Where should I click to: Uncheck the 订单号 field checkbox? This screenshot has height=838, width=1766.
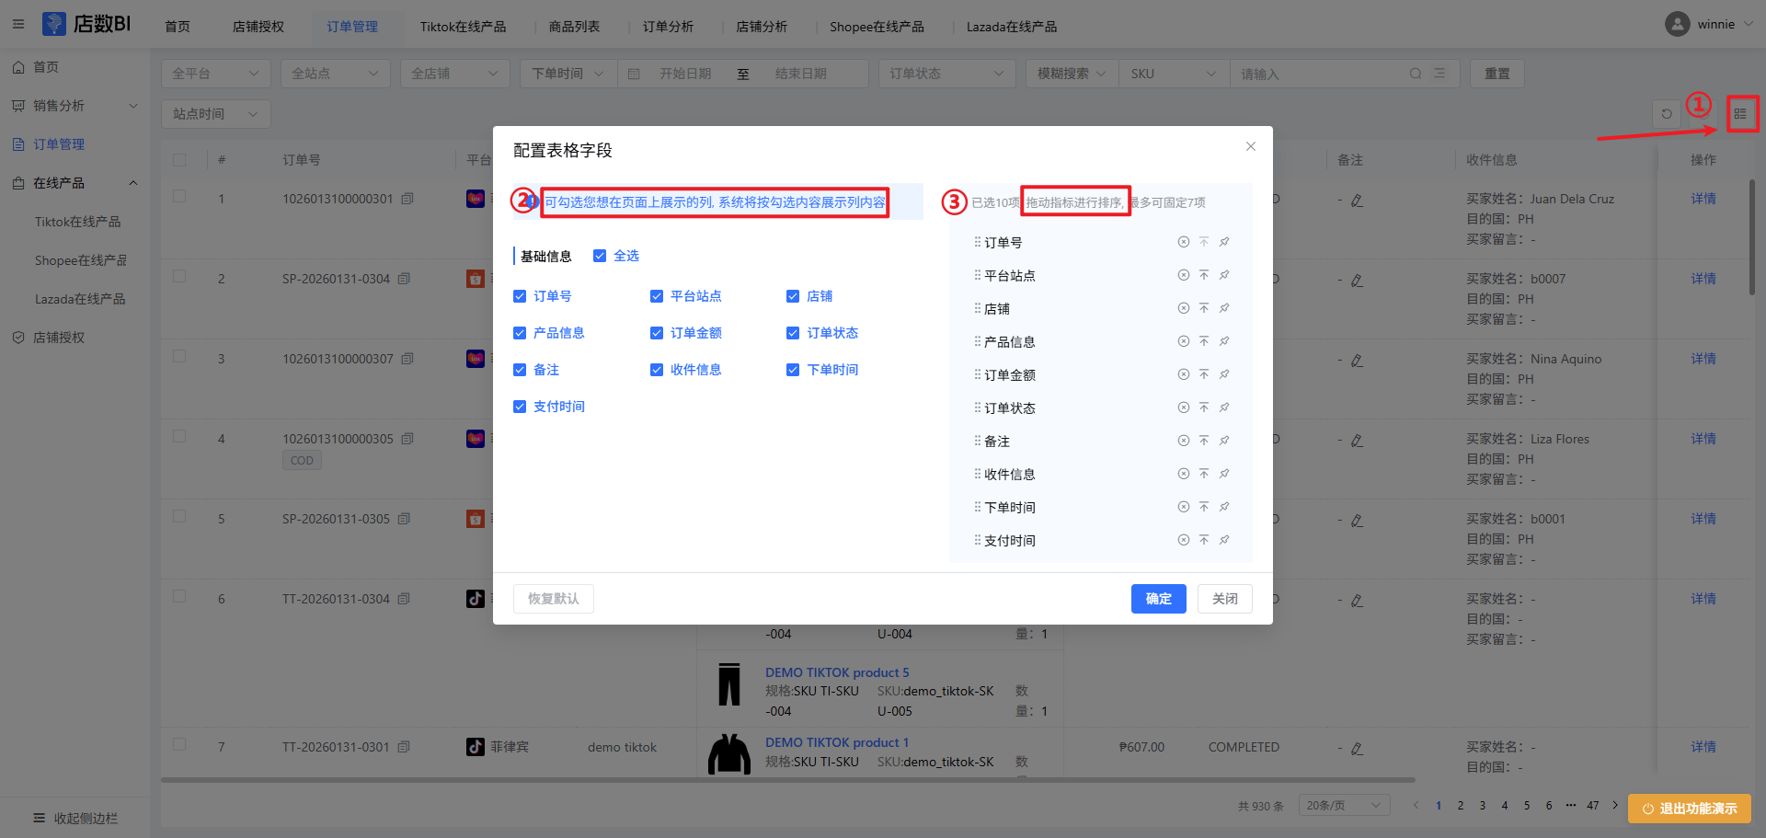[x=520, y=296]
